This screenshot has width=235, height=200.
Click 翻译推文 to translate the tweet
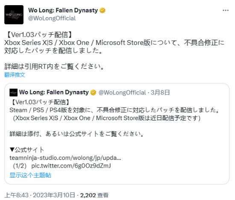(x=15, y=75)
